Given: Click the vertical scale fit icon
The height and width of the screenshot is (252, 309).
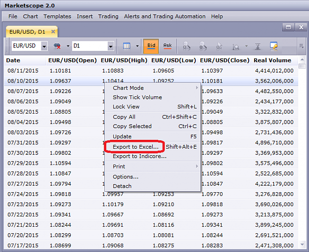Looking at the screenshot, I should pos(258,46).
